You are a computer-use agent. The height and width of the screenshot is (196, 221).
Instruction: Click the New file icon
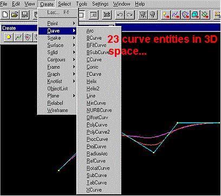click(x=5, y=15)
